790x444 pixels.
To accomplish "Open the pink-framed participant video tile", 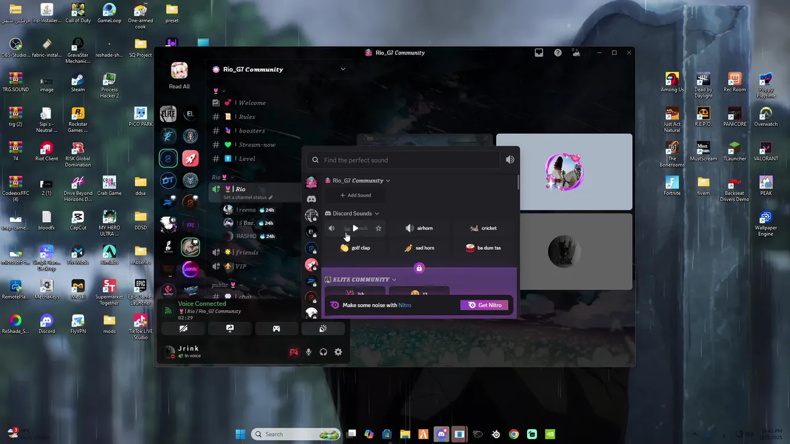I will (564, 172).
